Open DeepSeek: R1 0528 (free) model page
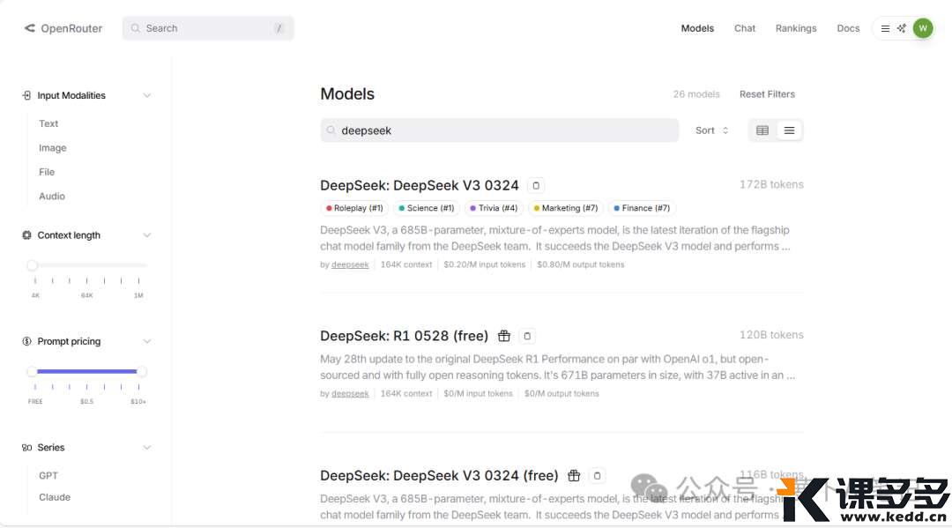This screenshot has height=528, width=952. [x=405, y=336]
